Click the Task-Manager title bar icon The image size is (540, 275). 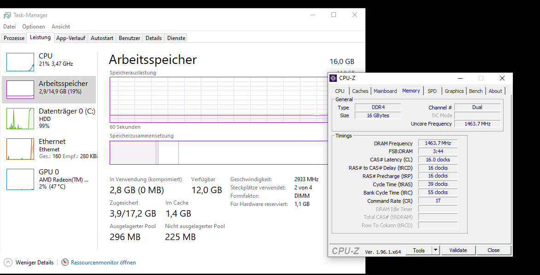click(7, 15)
